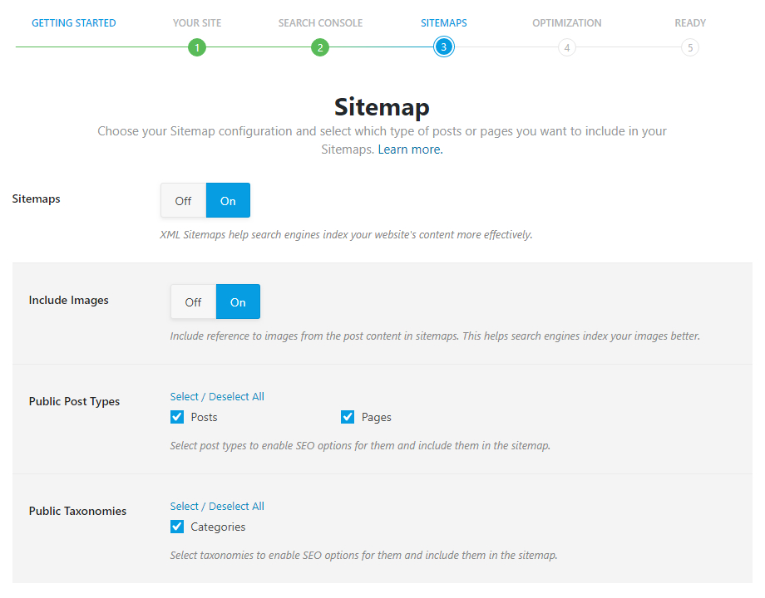This screenshot has height=598, width=765.
Task: Open the Getting Started step
Action: click(x=74, y=23)
